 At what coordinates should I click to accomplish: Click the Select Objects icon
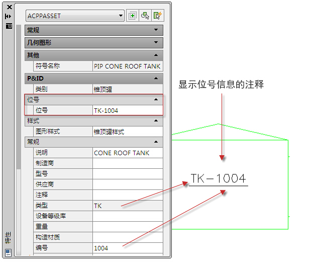pyautogui.click(x=145, y=16)
